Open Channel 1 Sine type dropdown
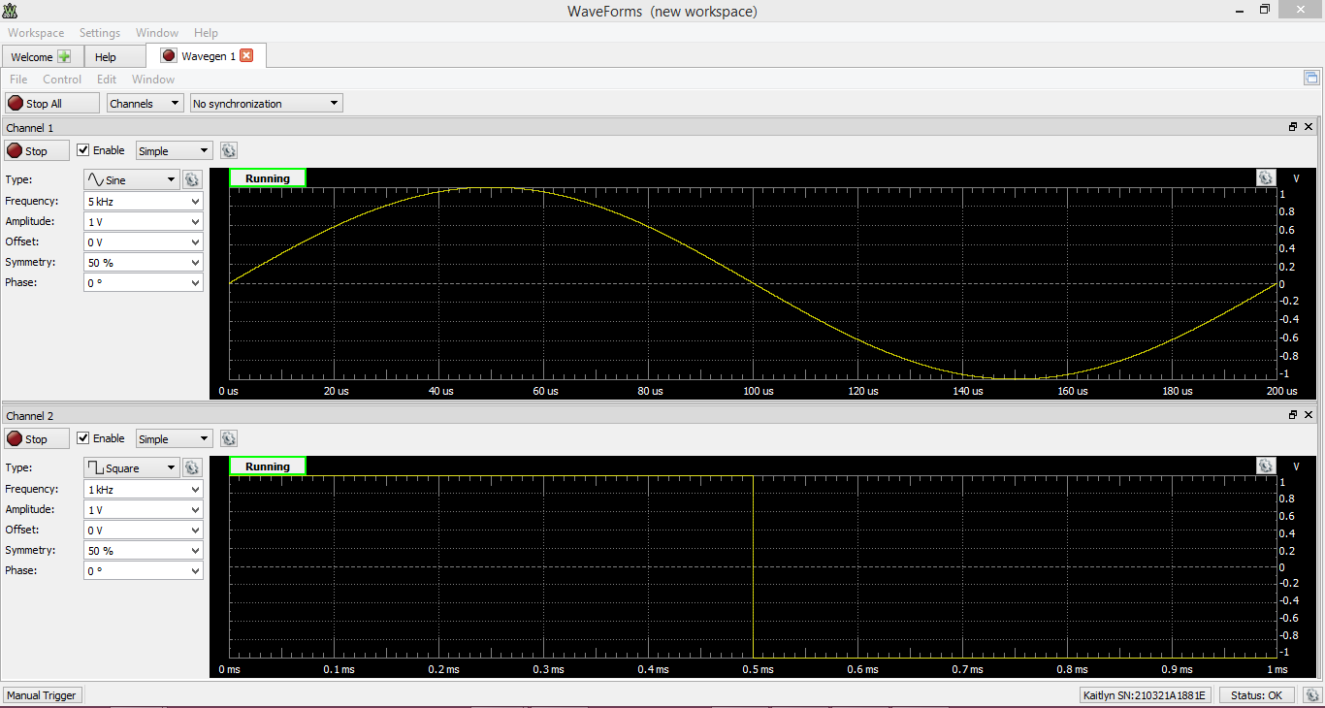This screenshot has height=708, width=1325. click(x=132, y=179)
